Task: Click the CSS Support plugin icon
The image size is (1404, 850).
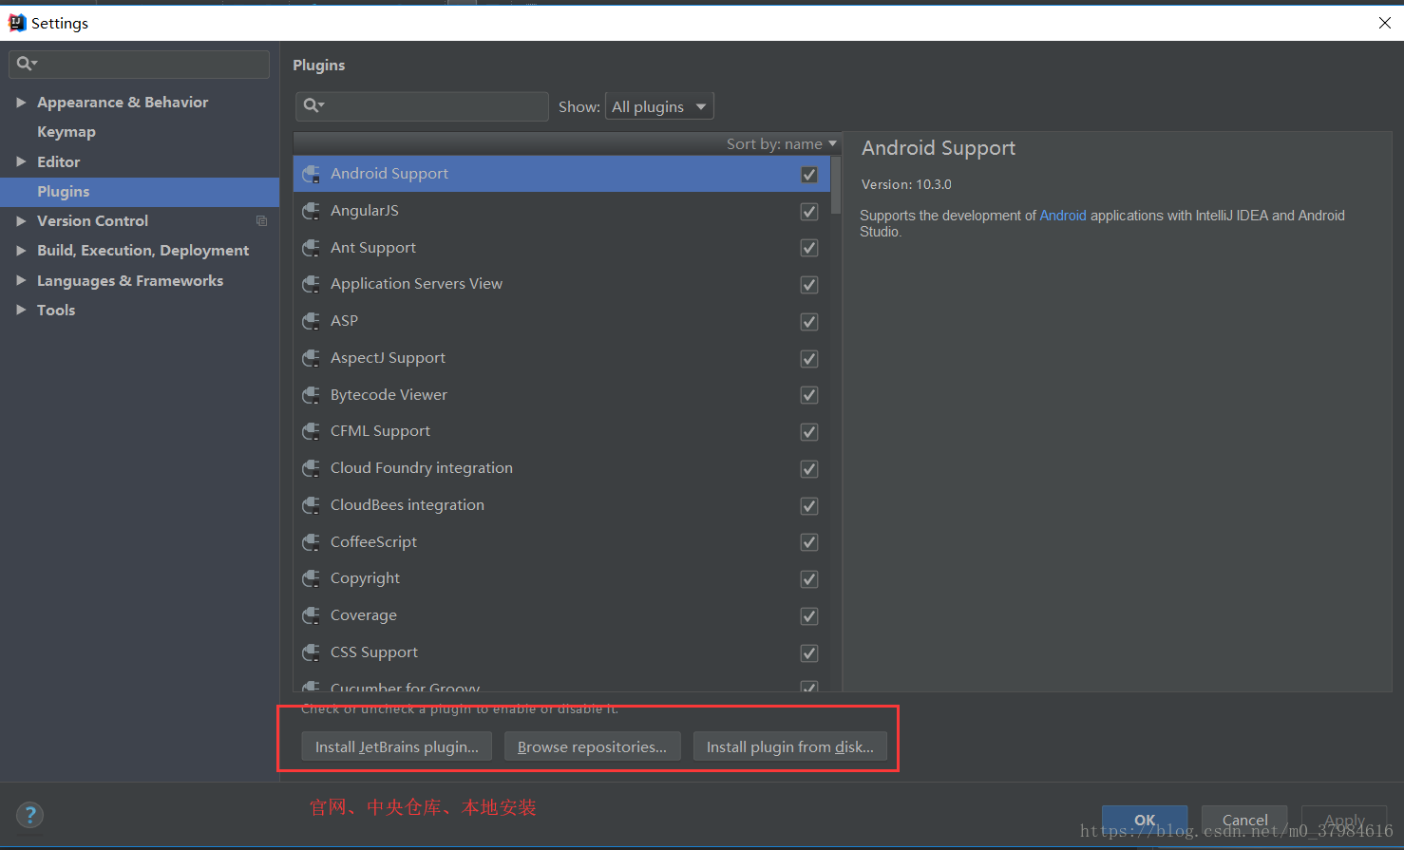Action: click(x=311, y=652)
